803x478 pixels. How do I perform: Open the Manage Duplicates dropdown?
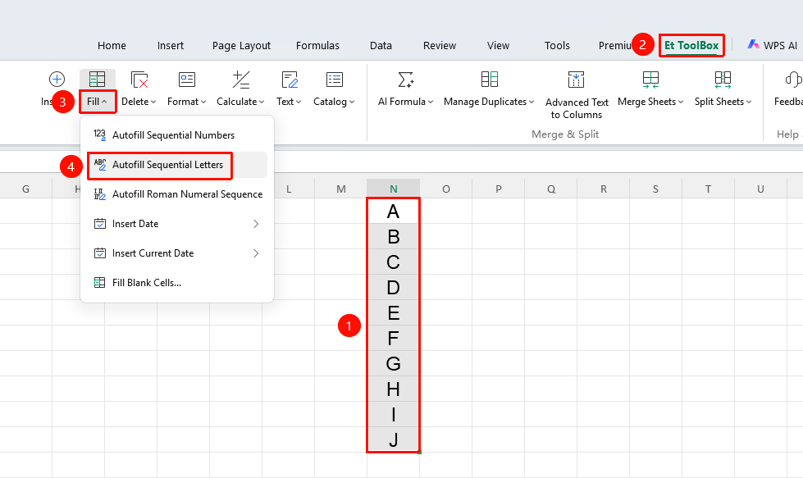pyautogui.click(x=489, y=102)
